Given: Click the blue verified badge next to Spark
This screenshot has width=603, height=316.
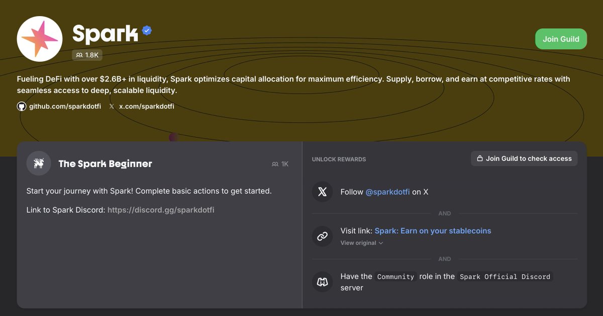Looking at the screenshot, I should coord(147,31).
